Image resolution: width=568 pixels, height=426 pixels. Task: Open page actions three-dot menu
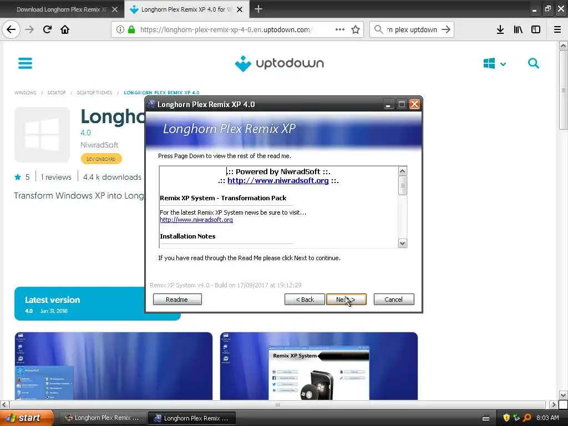(340, 29)
